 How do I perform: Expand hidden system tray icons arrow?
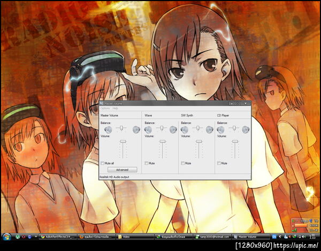point(280,237)
